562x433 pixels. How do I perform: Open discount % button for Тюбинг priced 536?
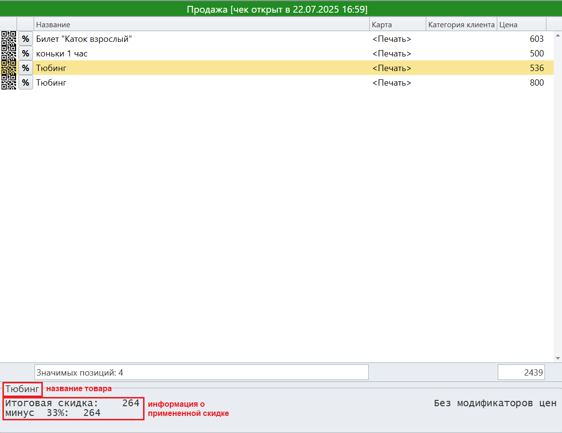pyautogui.click(x=25, y=68)
